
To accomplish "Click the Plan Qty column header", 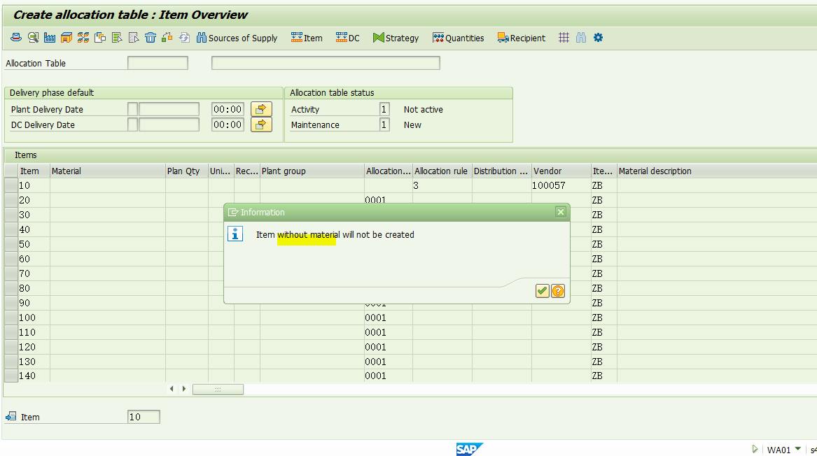I will (187, 171).
